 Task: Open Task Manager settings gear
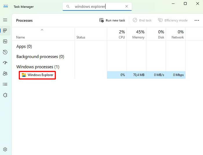(x=5, y=149)
